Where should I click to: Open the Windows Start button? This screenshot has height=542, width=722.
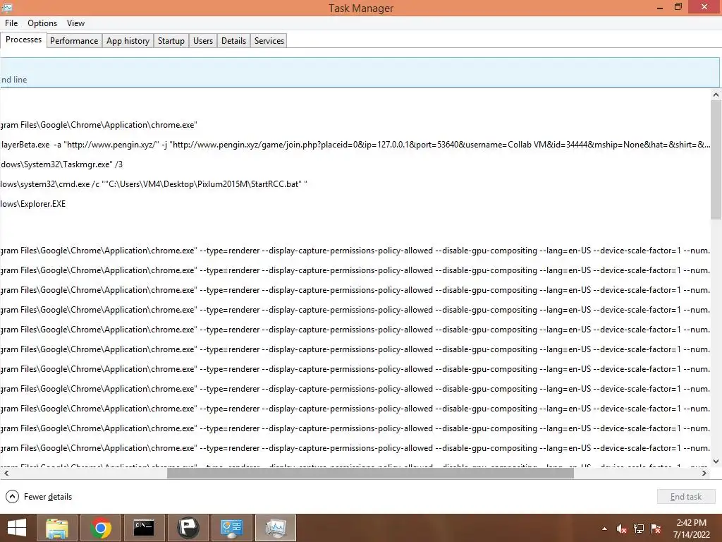click(x=17, y=528)
